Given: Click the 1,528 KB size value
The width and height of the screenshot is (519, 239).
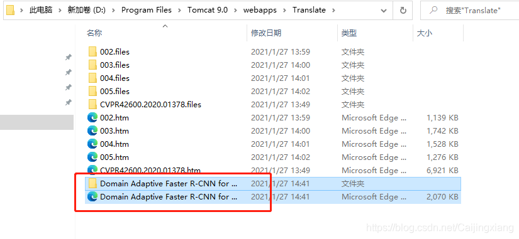Looking at the screenshot, I should click(442, 144).
